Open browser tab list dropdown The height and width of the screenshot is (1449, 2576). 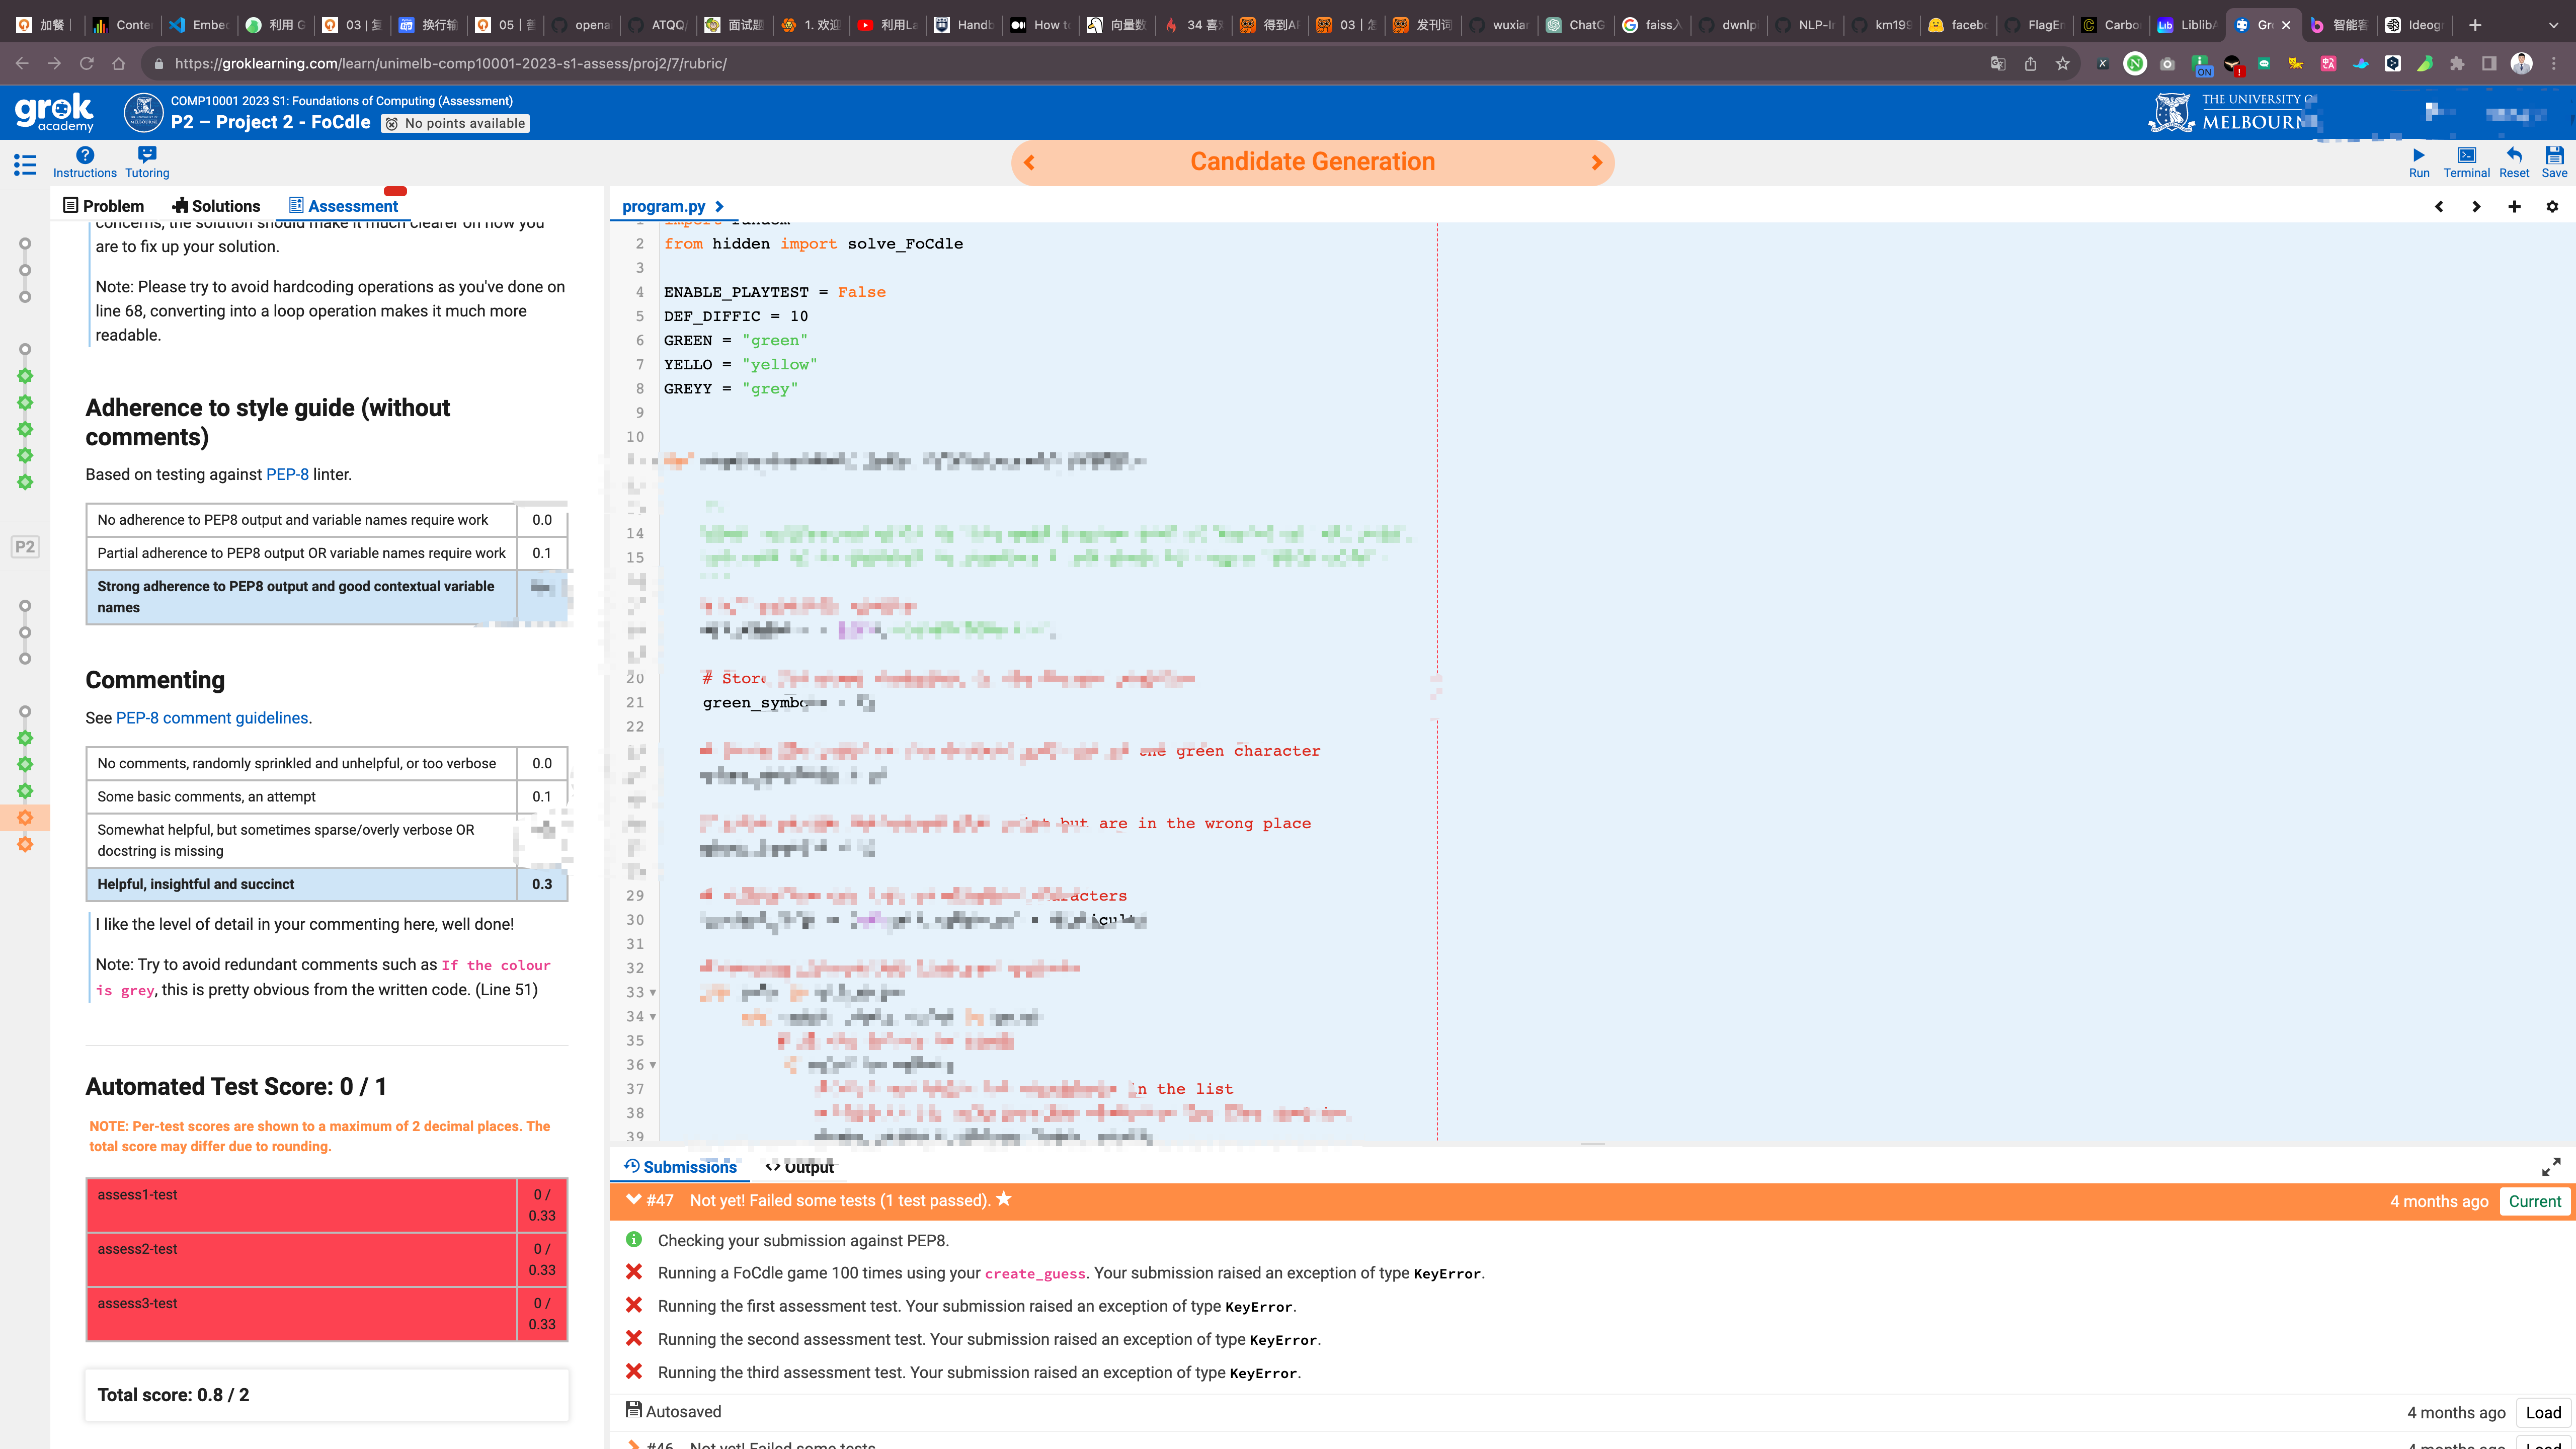(2553, 25)
